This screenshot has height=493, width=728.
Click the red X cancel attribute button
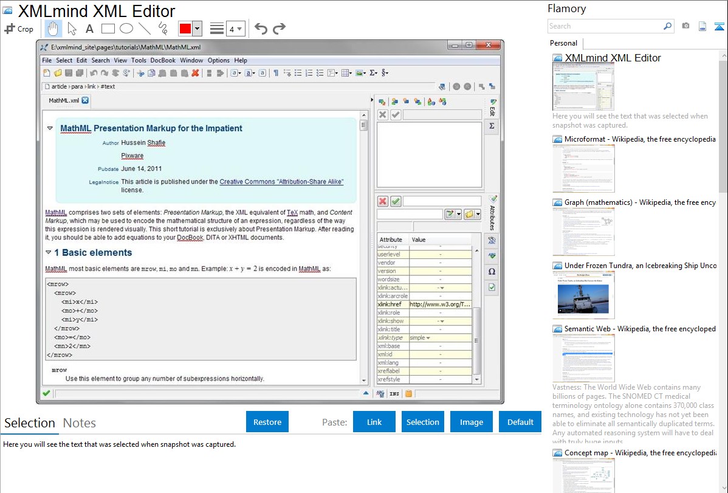pos(383,201)
